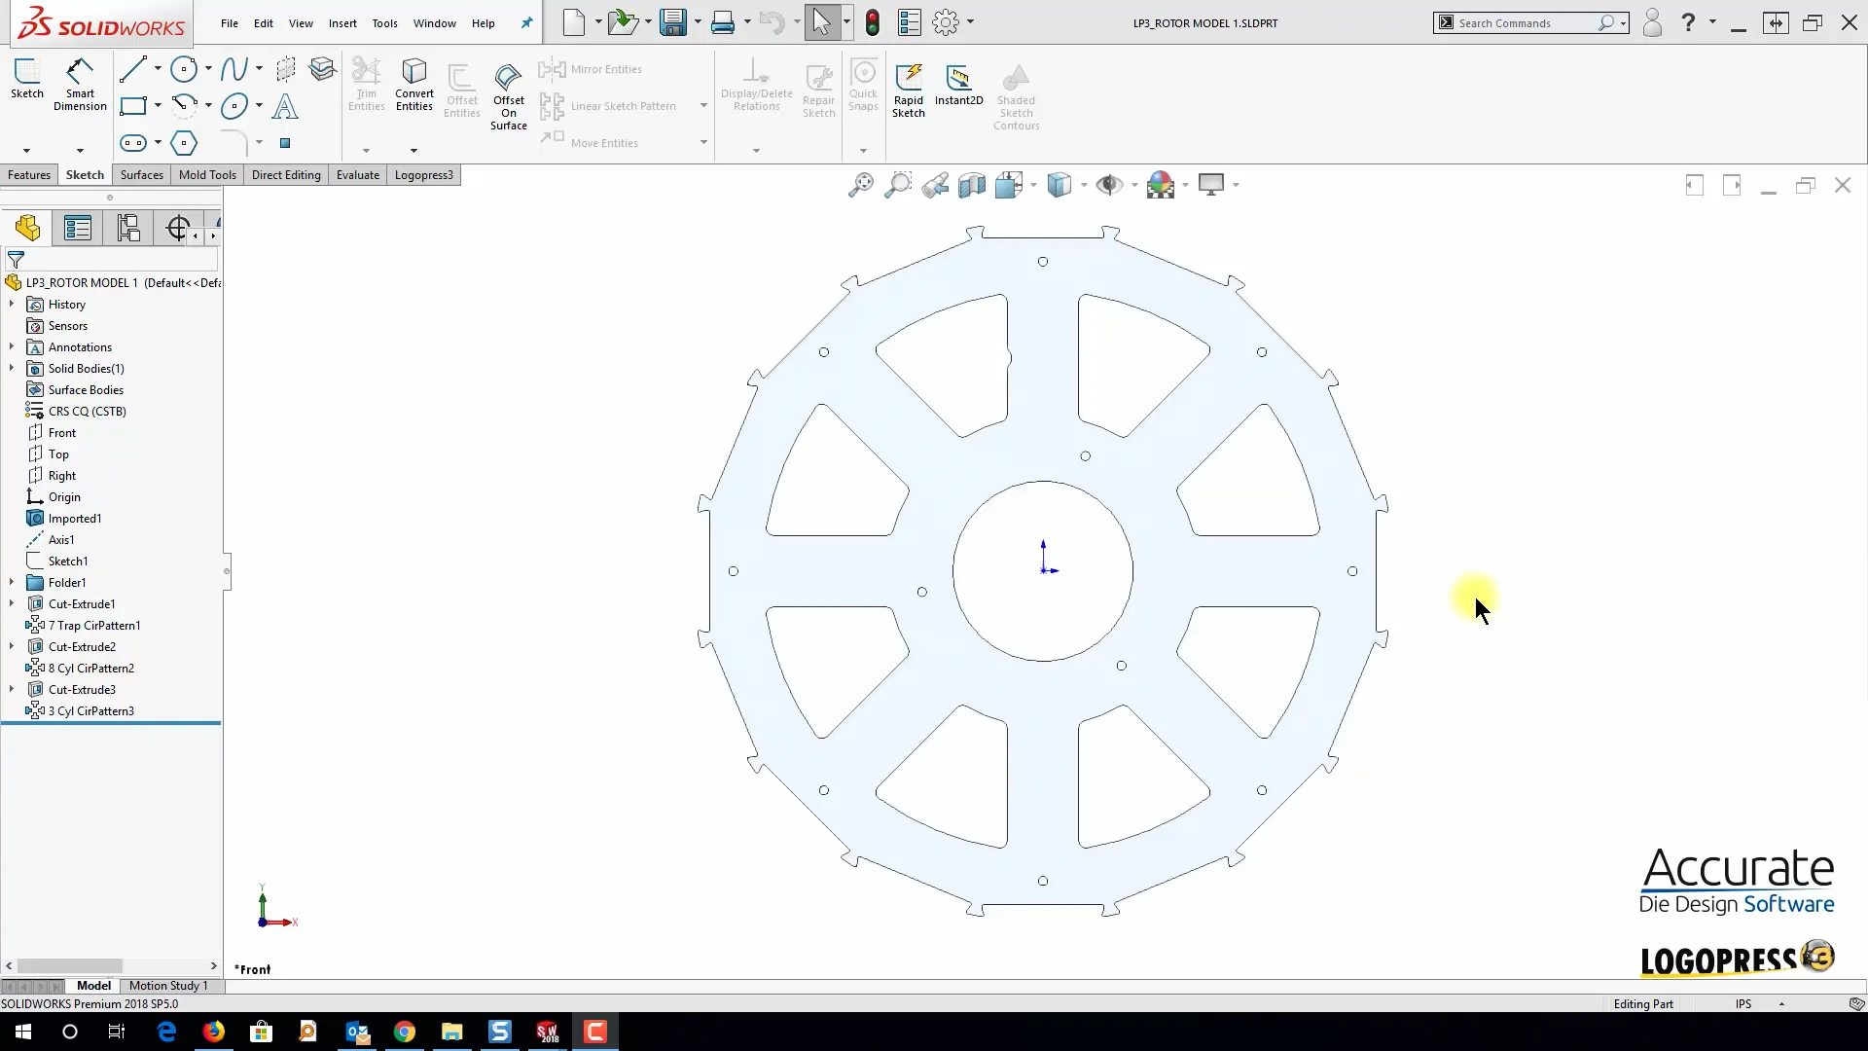
Task: Select the Smart Dimension tool
Action: (x=79, y=83)
